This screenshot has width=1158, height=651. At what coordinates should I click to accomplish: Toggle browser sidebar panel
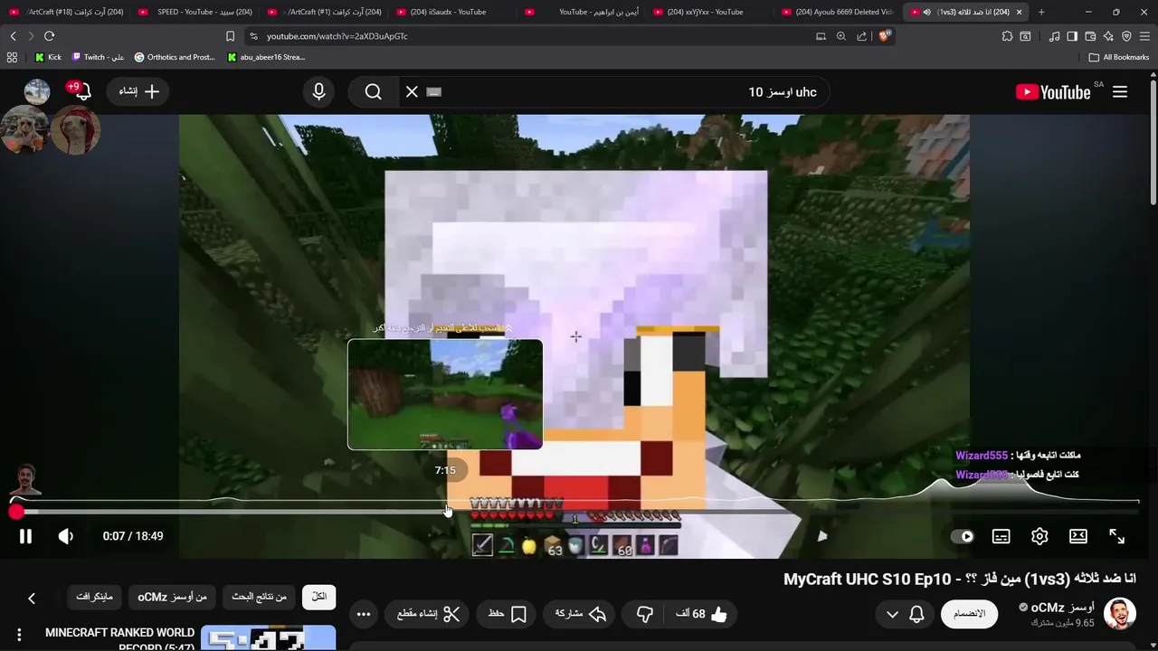click(x=1072, y=36)
